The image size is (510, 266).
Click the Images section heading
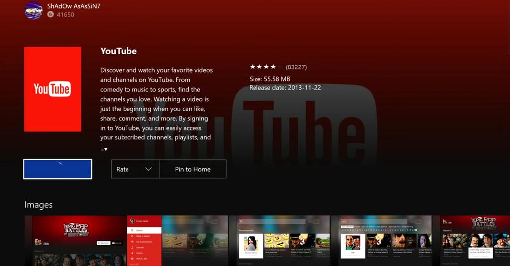pyautogui.click(x=39, y=205)
